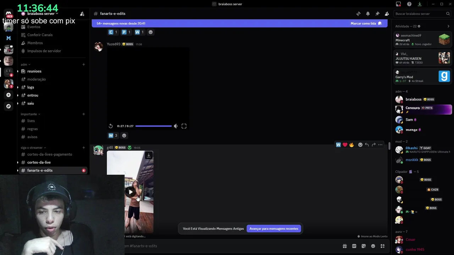
Task: React with heart on hovered message
Action: point(345,144)
